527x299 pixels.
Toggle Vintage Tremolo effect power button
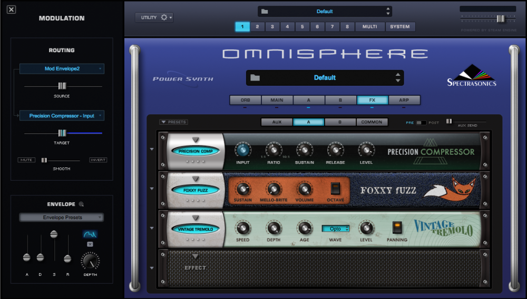click(x=196, y=229)
